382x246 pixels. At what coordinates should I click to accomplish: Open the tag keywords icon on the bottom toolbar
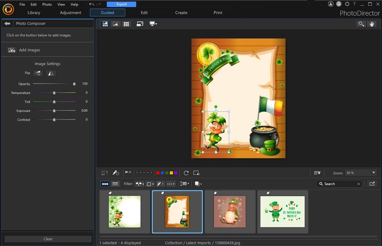coord(104,173)
